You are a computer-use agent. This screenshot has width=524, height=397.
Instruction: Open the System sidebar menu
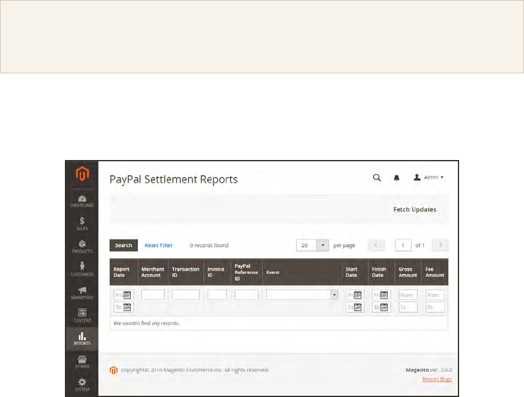pyautogui.click(x=82, y=385)
